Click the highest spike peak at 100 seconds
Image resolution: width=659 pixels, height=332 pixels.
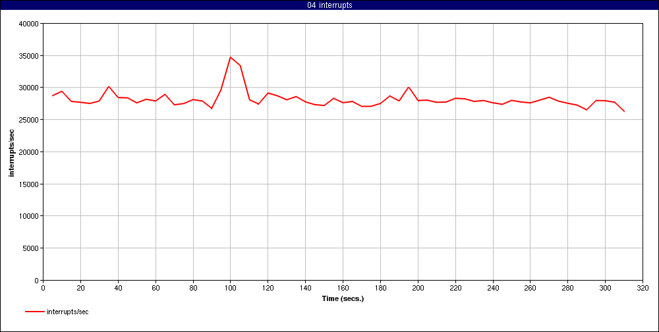[x=230, y=57]
